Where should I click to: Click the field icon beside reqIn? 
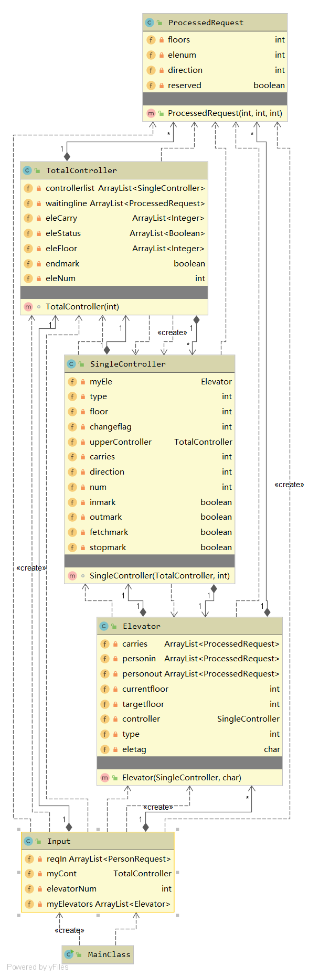pos(29,859)
